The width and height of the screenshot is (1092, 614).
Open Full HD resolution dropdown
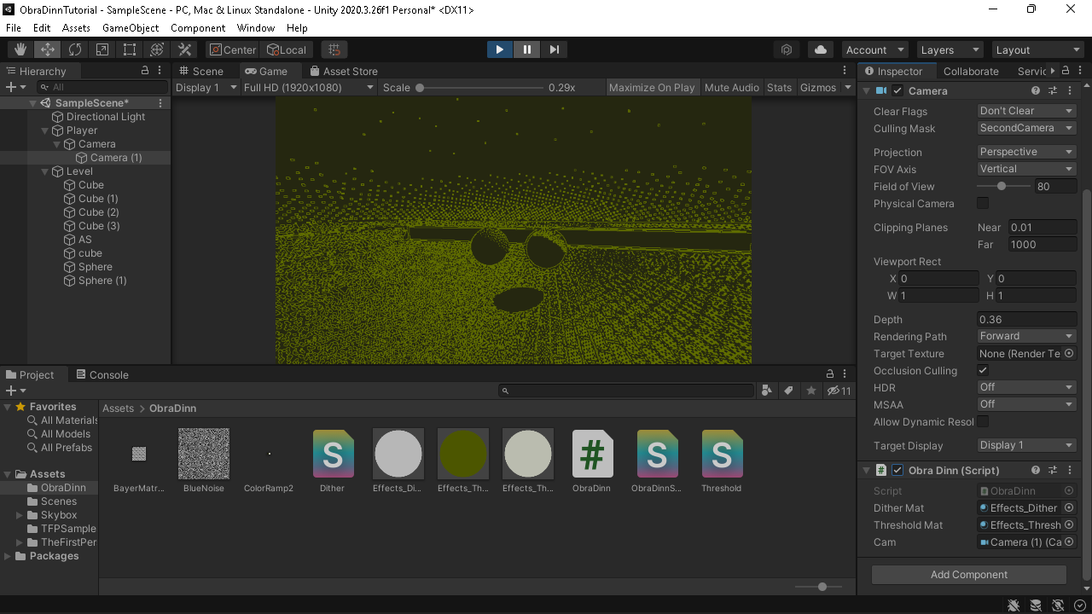pos(309,88)
